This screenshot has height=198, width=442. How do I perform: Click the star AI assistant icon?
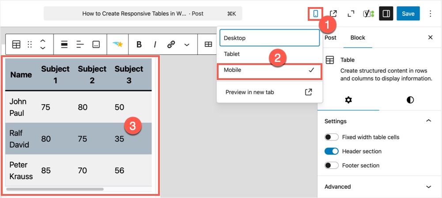[118, 44]
